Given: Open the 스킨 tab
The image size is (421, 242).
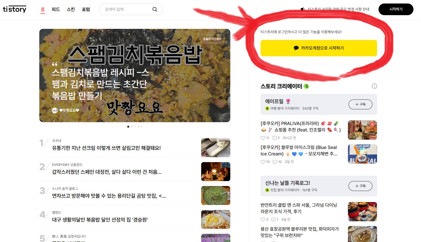Looking at the screenshot, I should point(71,9).
